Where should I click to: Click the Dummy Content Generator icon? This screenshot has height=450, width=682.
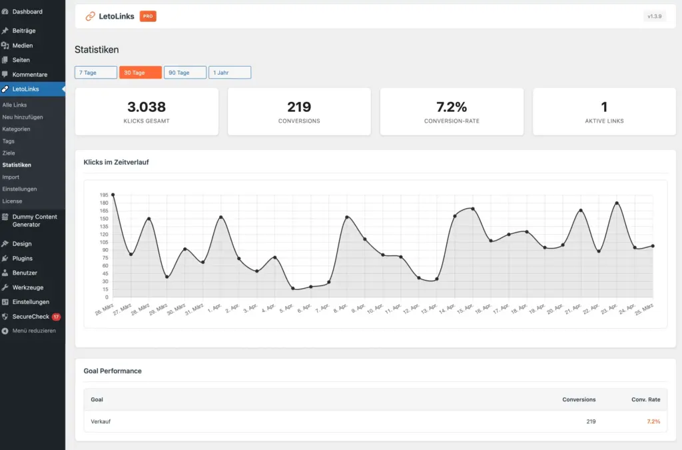click(x=5, y=217)
